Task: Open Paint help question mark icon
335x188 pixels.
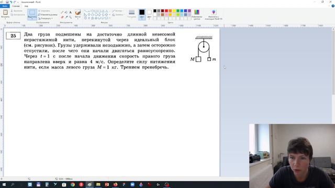Action: tap(333, 6)
